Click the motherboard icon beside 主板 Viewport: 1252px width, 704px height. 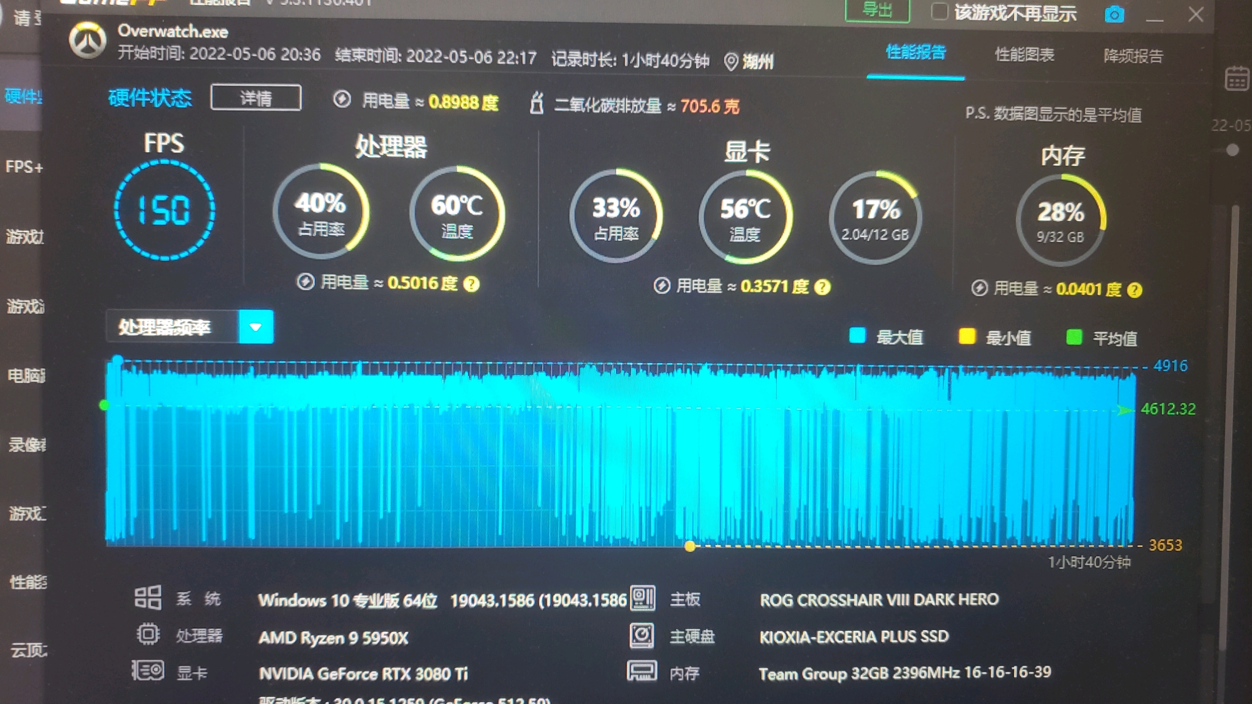coord(642,598)
